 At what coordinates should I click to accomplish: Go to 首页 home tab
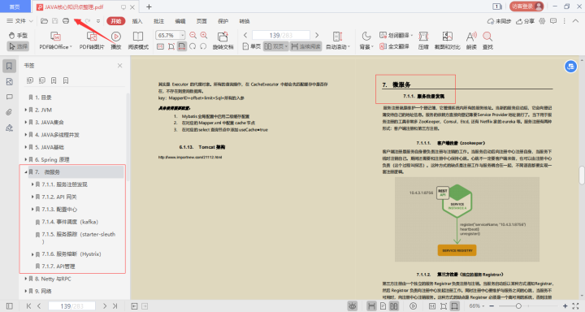(x=15, y=6)
